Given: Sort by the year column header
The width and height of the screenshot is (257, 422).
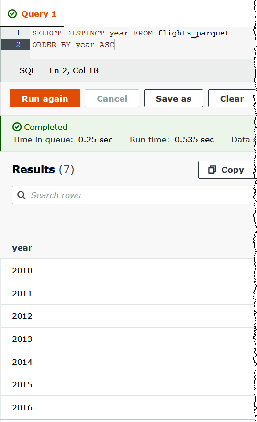Looking at the screenshot, I should 22,248.
